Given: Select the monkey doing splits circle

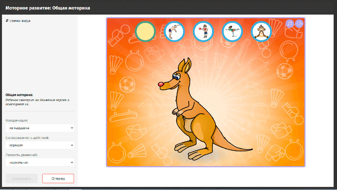Looking at the screenshot, I should coord(261,31).
